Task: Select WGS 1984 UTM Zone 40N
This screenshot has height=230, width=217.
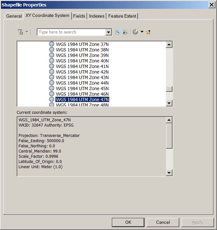Action: coord(82,61)
